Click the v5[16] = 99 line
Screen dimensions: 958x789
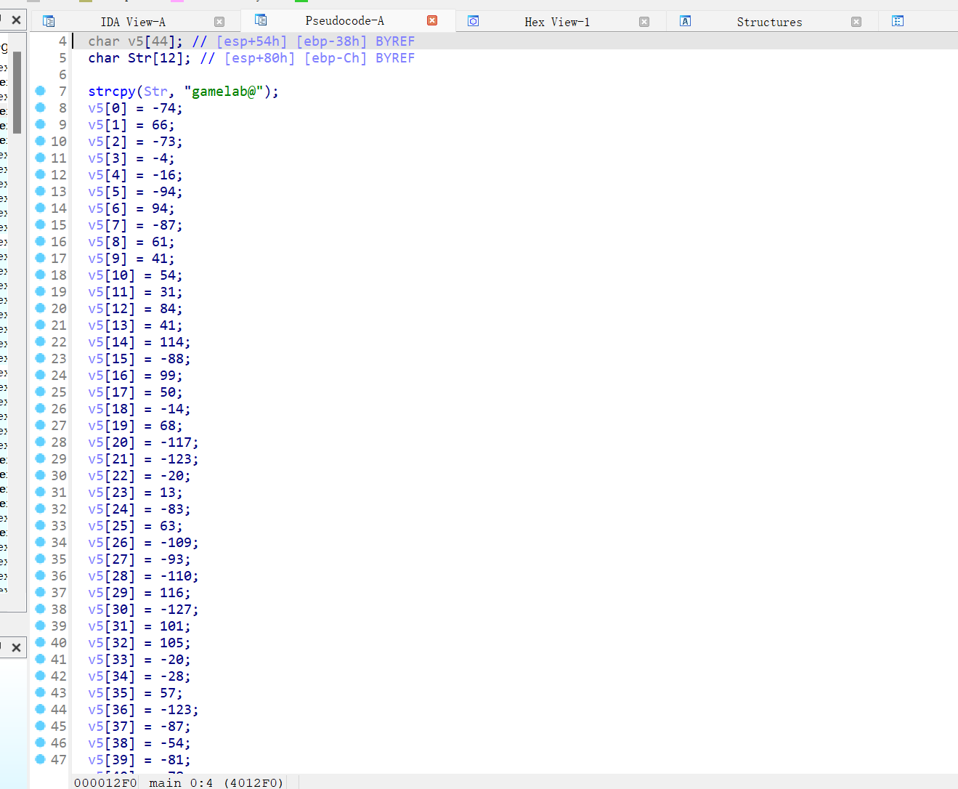[x=135, y=376]
